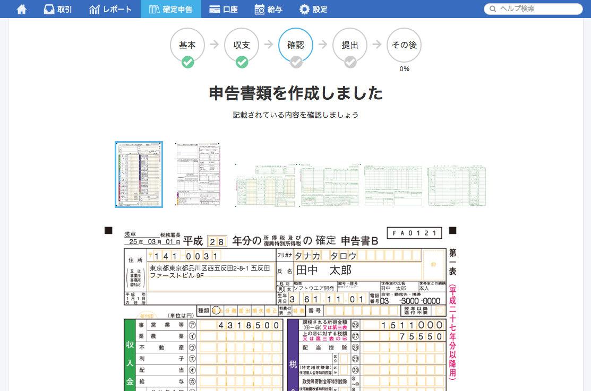Click the occupation ソフトウエア開発
This screenshot has width=591, height=391.
pyautogui.click(x=314, y=288)
